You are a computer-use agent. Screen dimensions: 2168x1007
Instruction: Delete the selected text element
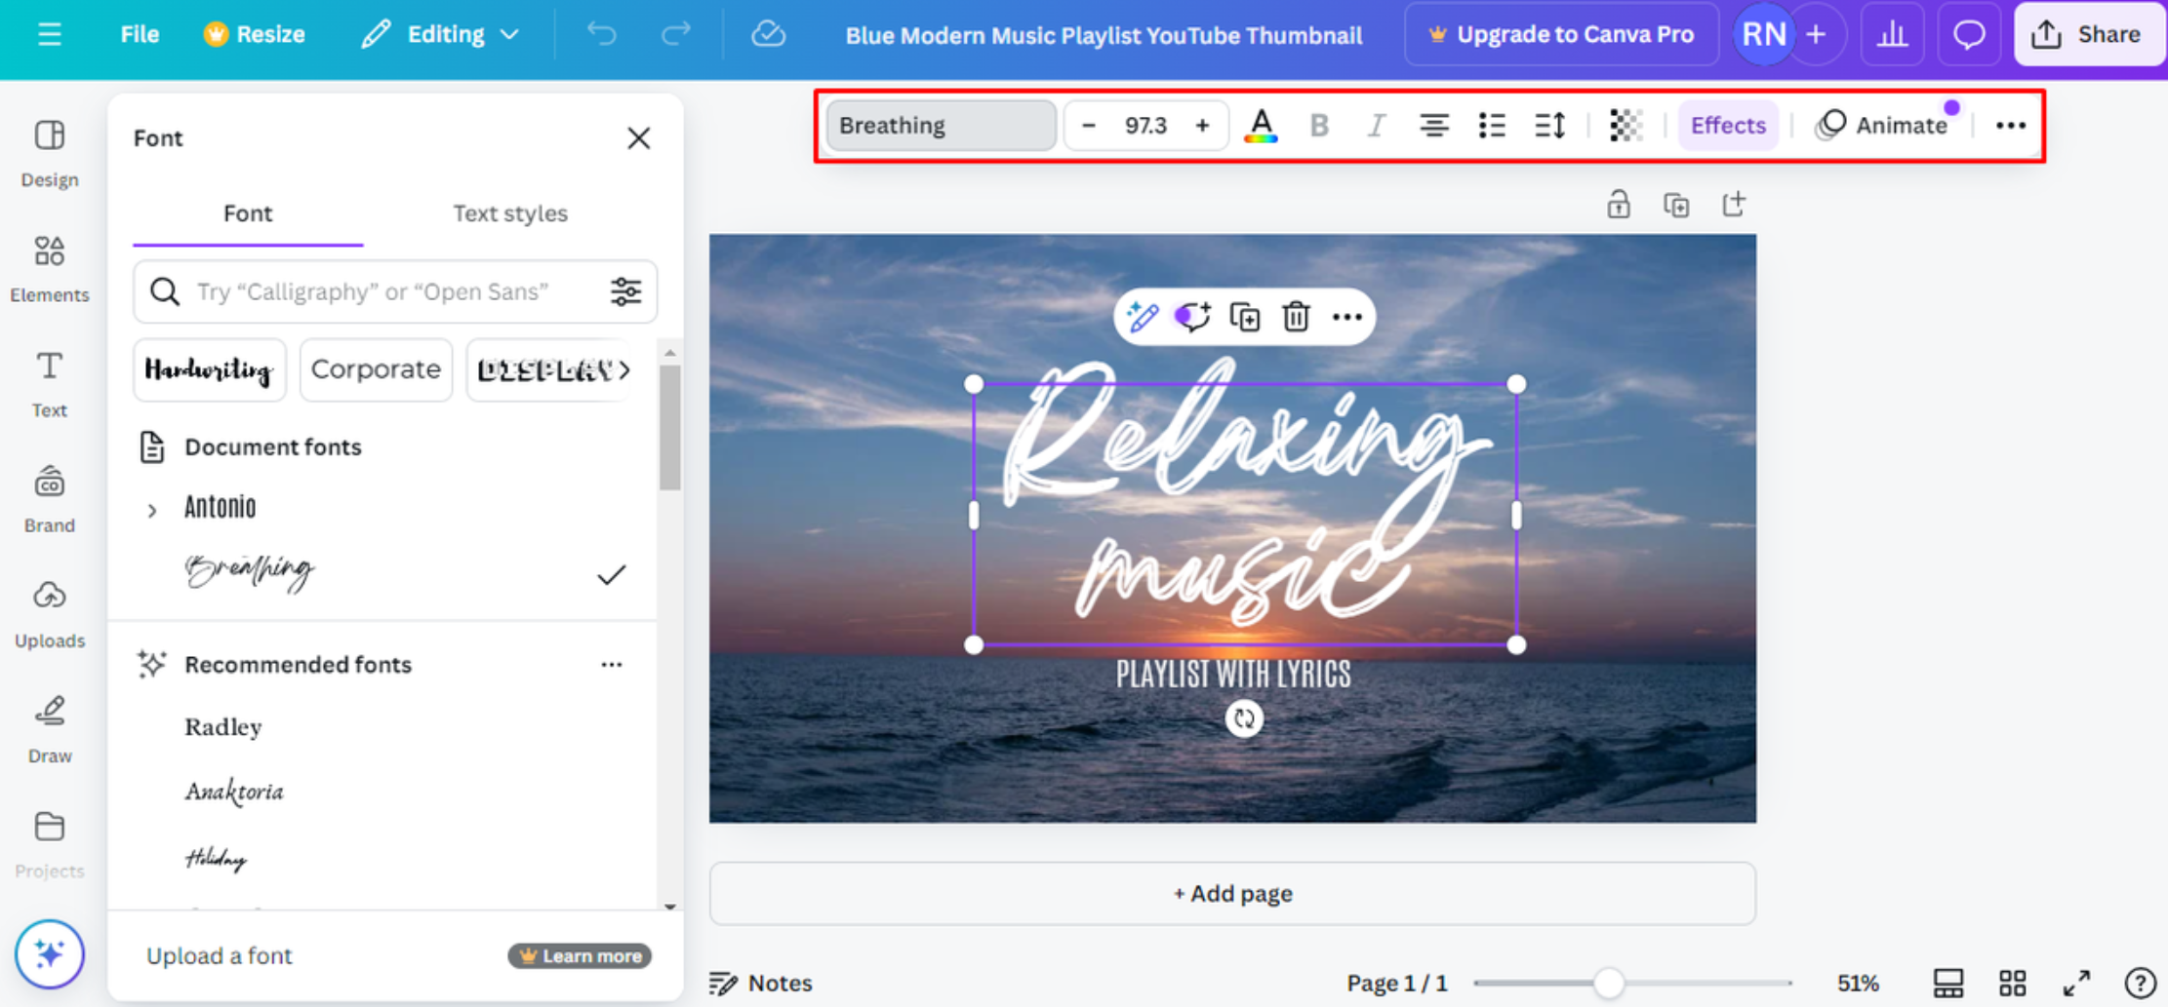click(1296, 316)
